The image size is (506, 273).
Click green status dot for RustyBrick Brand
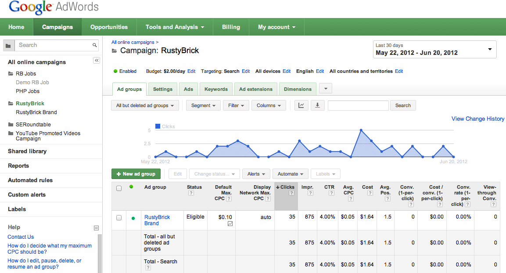133,218
